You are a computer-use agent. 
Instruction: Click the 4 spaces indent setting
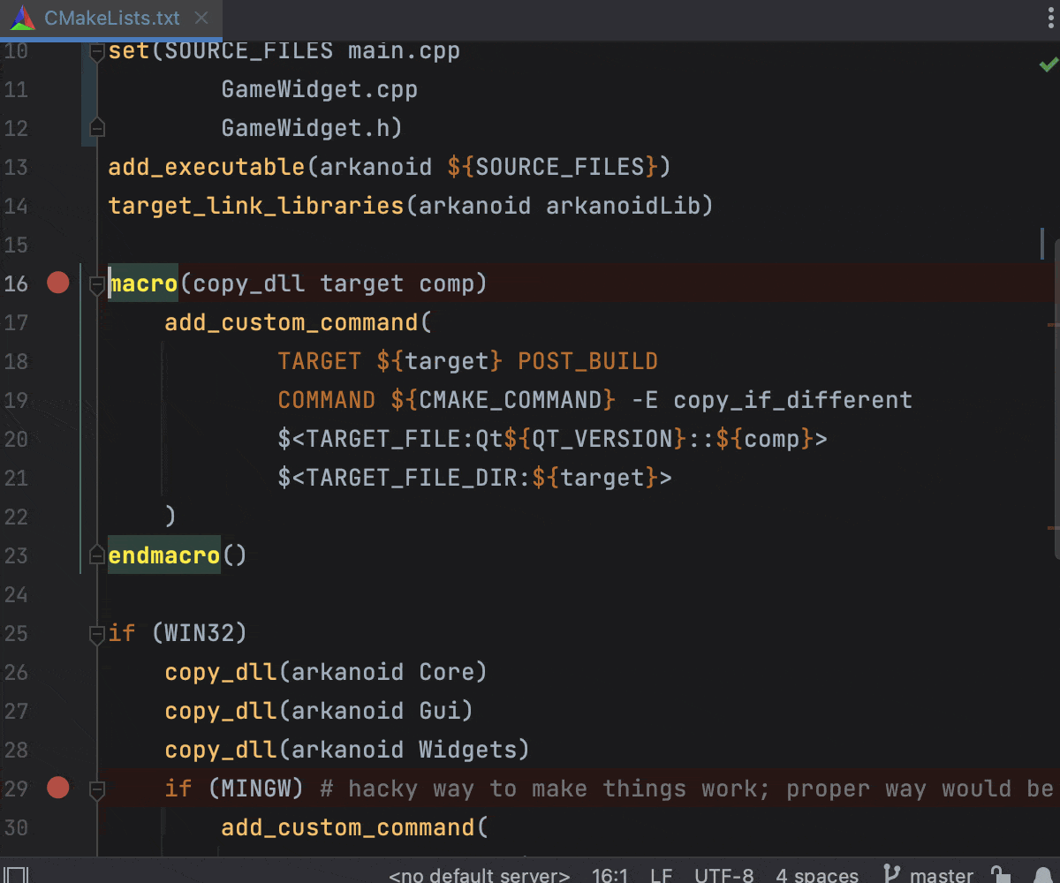point(817,875)
